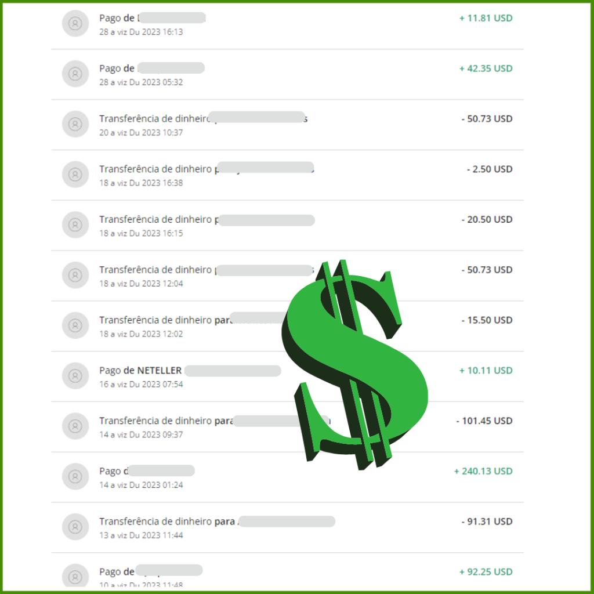
Task: Click the - 91.31 USD amount
Action: tap(487, 521)
